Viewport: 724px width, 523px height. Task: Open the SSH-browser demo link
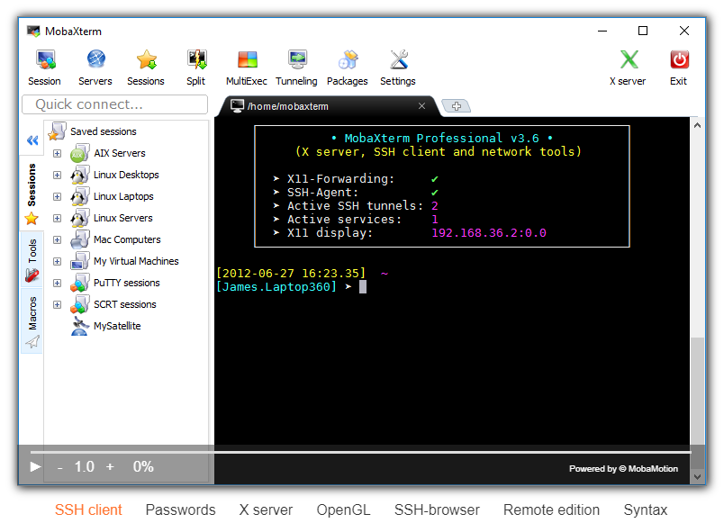(x=436, y=509)
